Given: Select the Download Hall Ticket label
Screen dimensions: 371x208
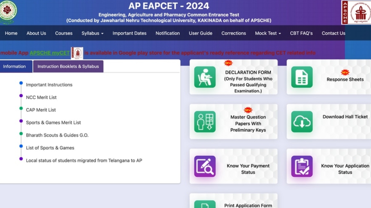Looking at the screenshot, I should tap(345, 117).
